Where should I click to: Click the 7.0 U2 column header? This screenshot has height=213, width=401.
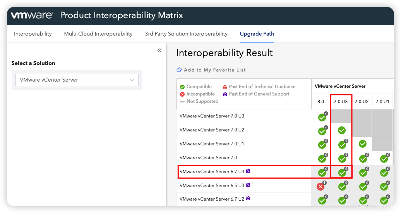coord(362,101)
